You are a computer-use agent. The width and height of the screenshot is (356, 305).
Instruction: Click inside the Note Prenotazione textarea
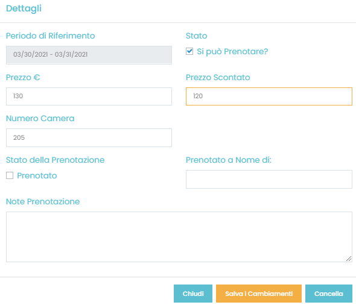pos(179,237)
